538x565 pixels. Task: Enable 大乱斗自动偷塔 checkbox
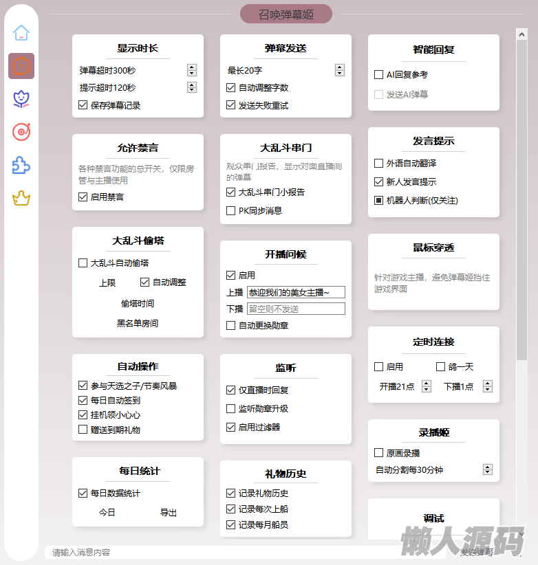pos(83,263)
